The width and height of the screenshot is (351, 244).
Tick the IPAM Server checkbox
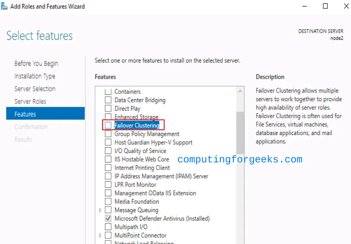[x=108, y=176]
